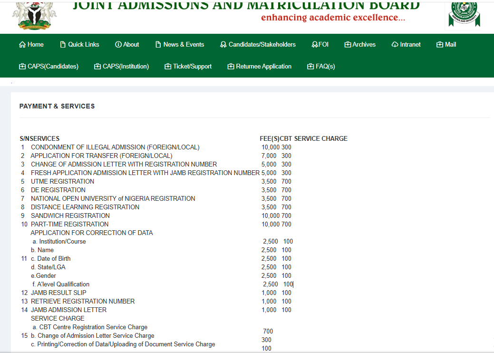The image size is (494, 353).
Task: Click the PAYMENT & SERVICES heading
Action: click(57, 106)
